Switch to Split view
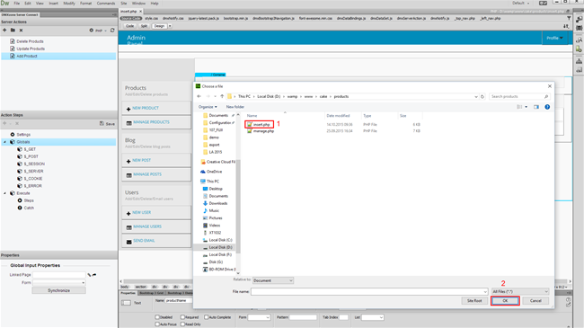This screenshot has width=584, height=328. 144,26
